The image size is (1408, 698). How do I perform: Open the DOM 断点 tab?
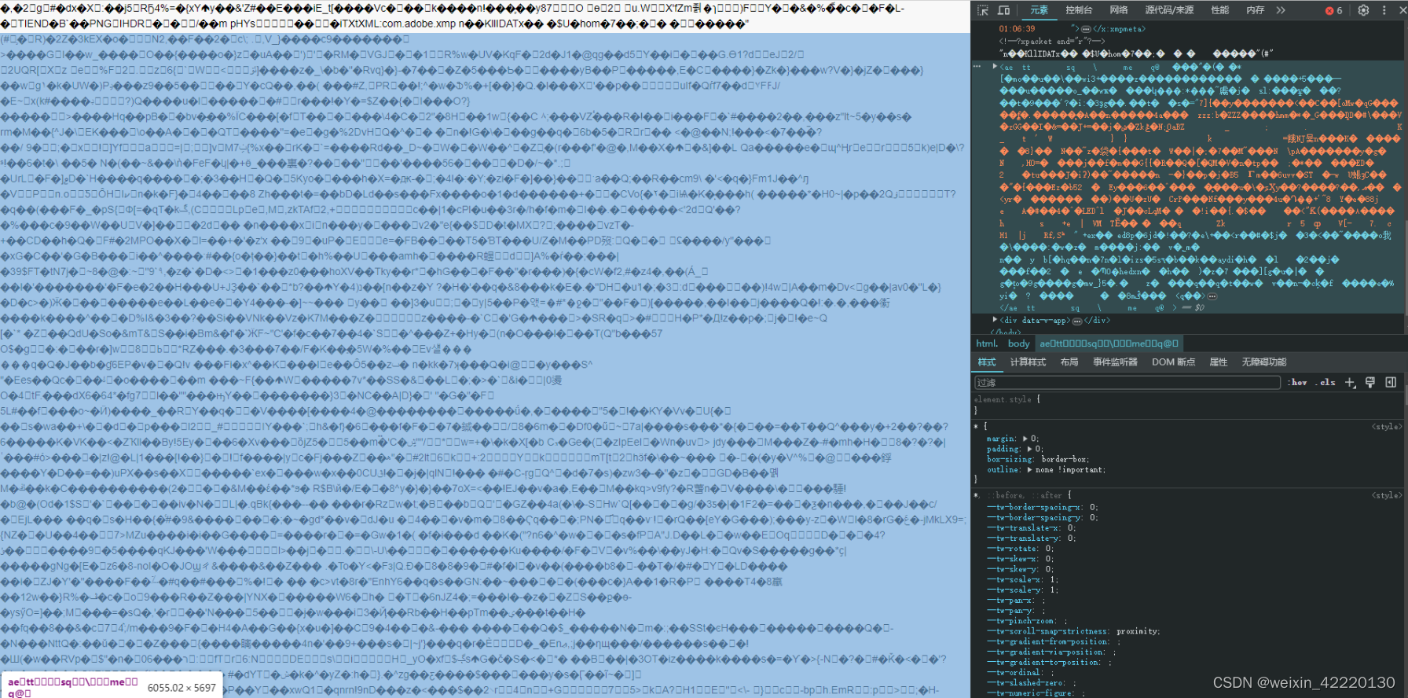pyautogui.click(x=1173, y=362)
